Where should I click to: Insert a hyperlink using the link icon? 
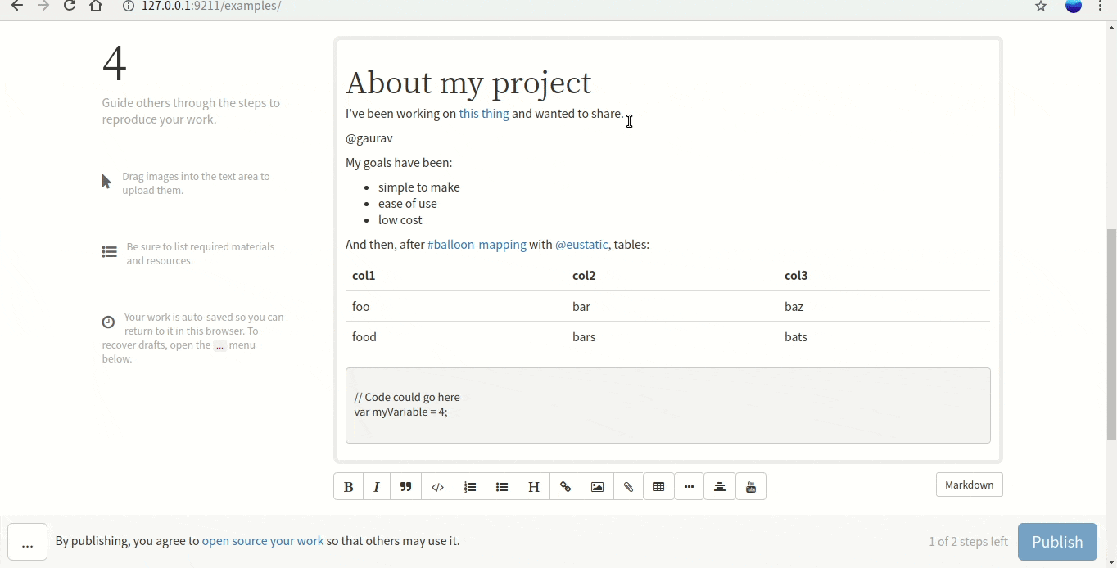tap(566, 487)
